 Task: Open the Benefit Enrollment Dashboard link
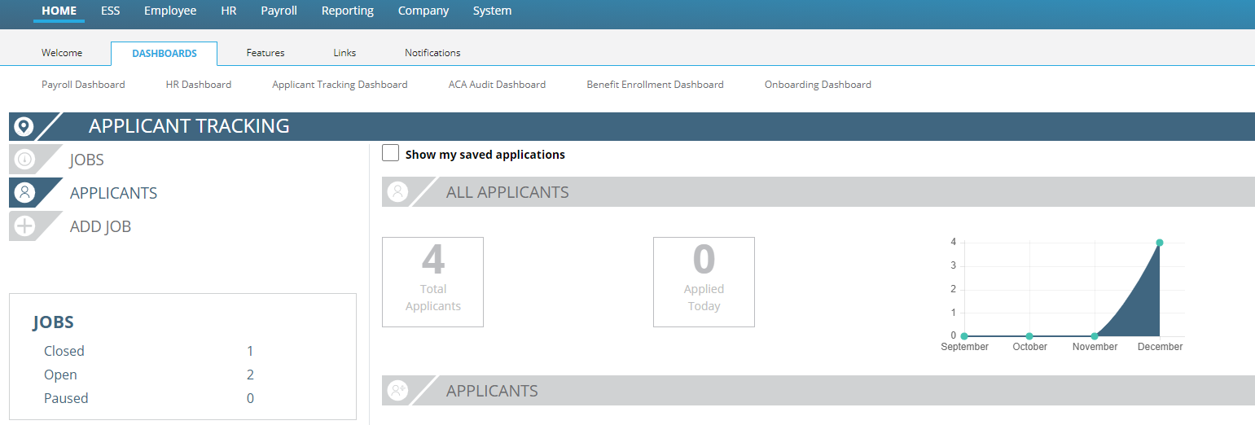[x=655, y=85]
